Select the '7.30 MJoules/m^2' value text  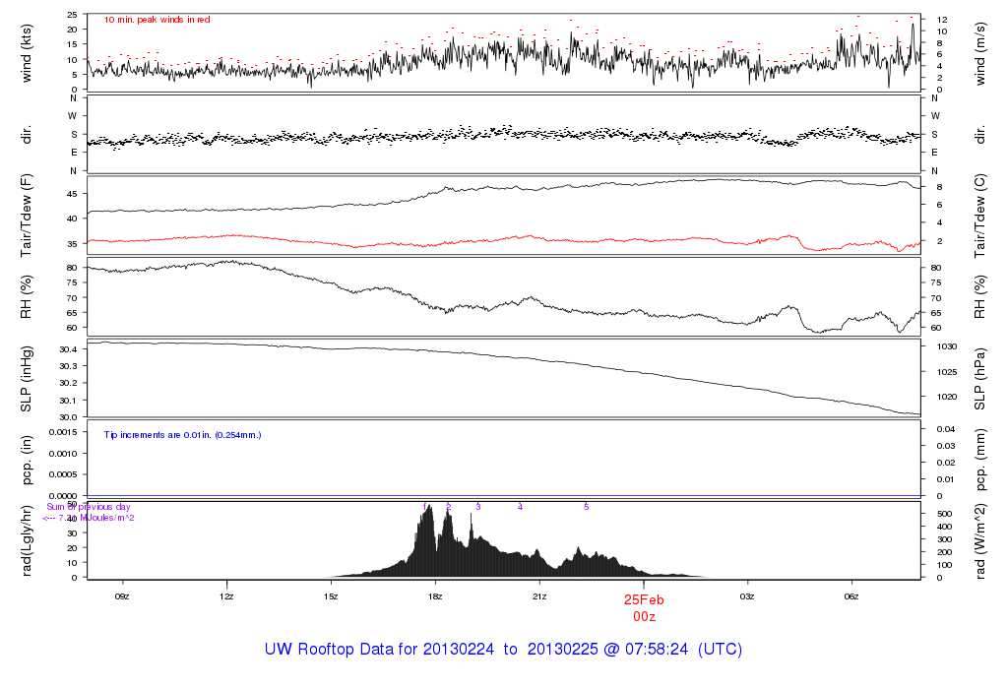point(96,518)
